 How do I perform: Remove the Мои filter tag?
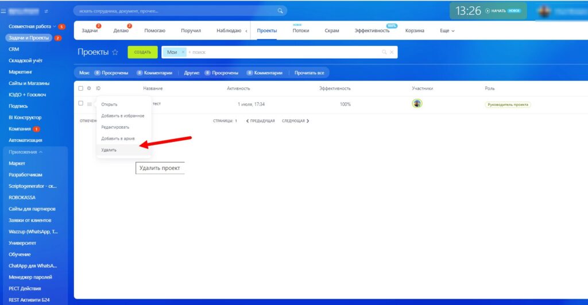(x=183, y=52)
